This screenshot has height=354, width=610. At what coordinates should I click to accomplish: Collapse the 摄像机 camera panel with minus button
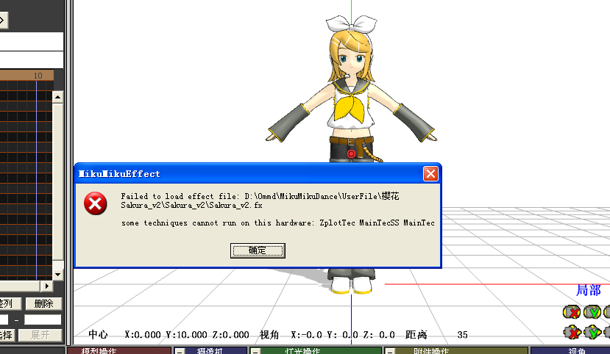point(180,351)
